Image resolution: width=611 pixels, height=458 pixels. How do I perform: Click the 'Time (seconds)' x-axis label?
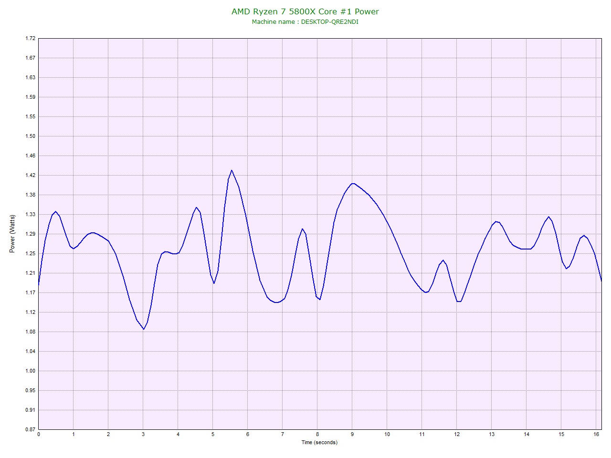click(319, 442)
